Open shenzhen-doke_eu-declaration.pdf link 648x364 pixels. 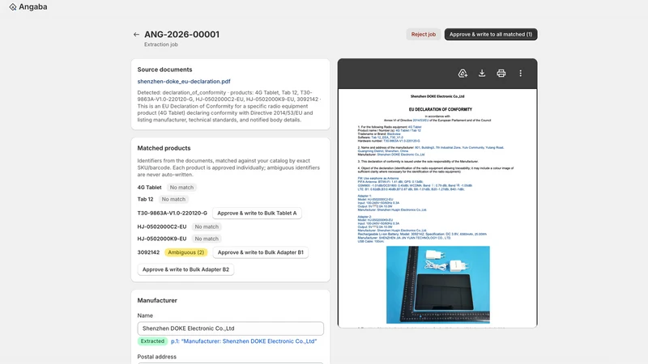[184, 82]
